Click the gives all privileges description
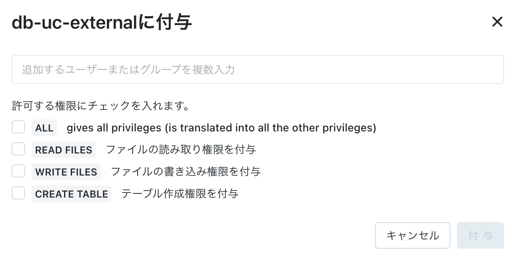Screen dimensions: 524x267 (x=221, y=128)
